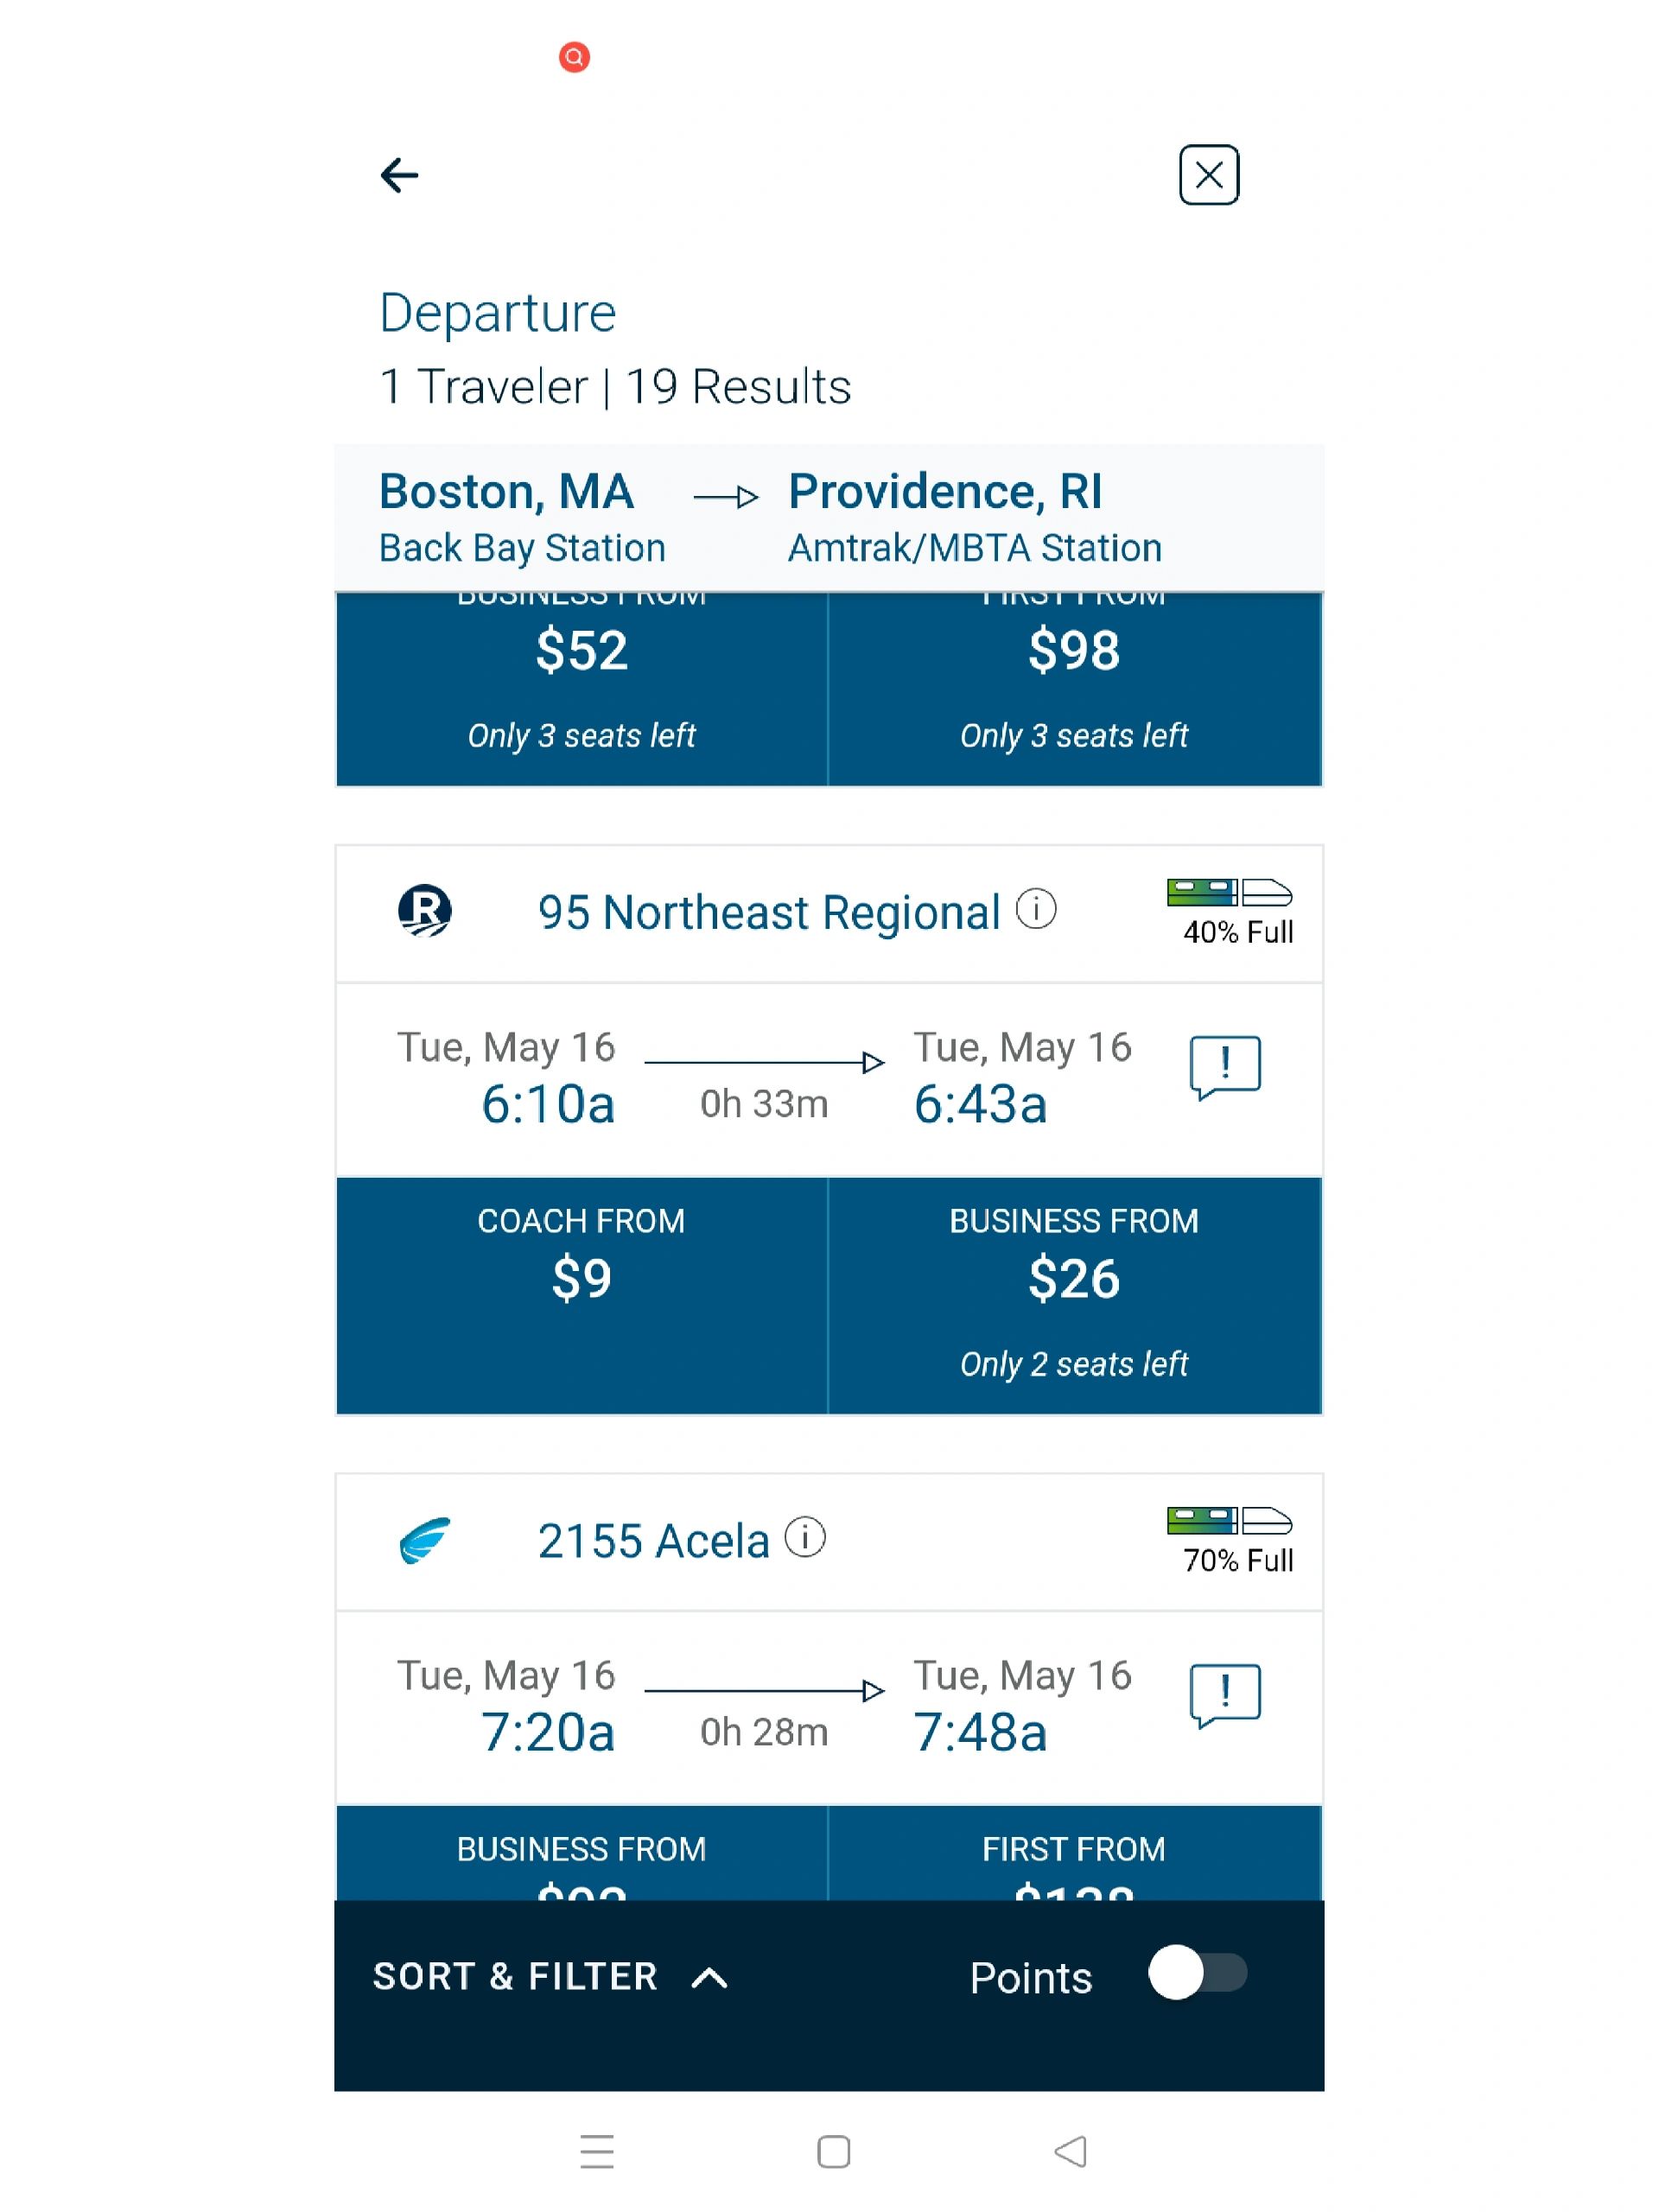Choose the $52 Business fare
Screen dimensions: 1659x2212
point(581,689)
